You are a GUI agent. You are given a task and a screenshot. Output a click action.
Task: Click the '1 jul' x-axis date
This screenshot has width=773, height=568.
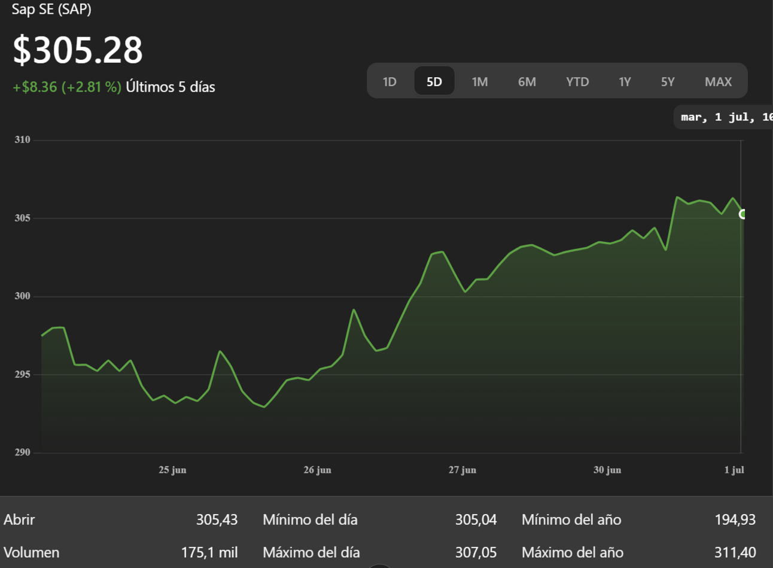click(734, 470)
